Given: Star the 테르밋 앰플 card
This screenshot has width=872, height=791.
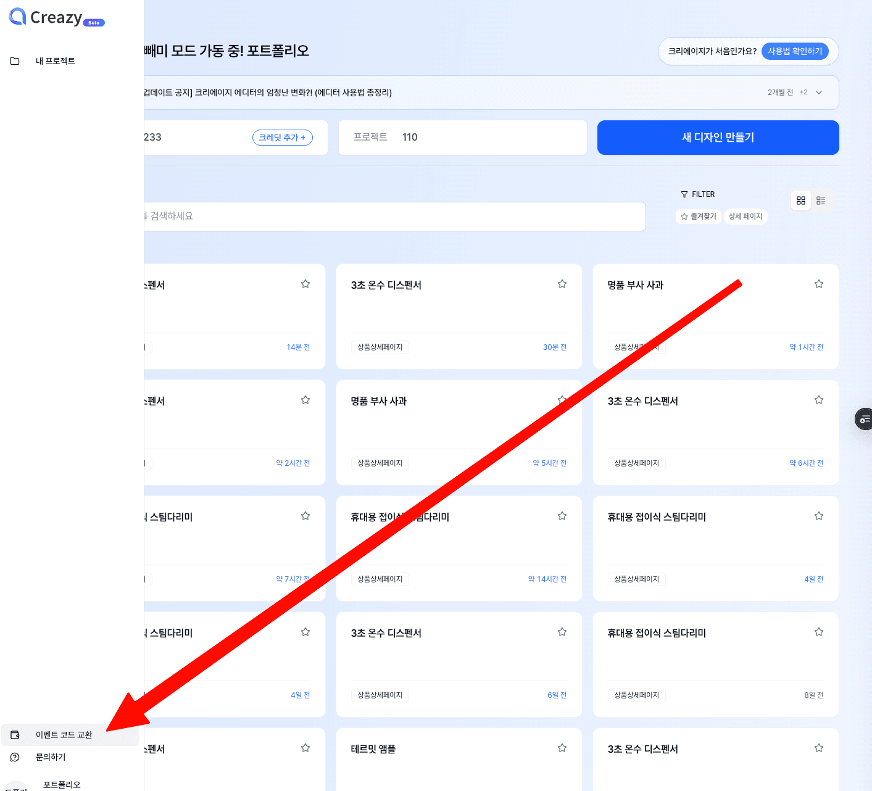Looking at the screenshot, I should pyautogui.click(x=562, y=748).
